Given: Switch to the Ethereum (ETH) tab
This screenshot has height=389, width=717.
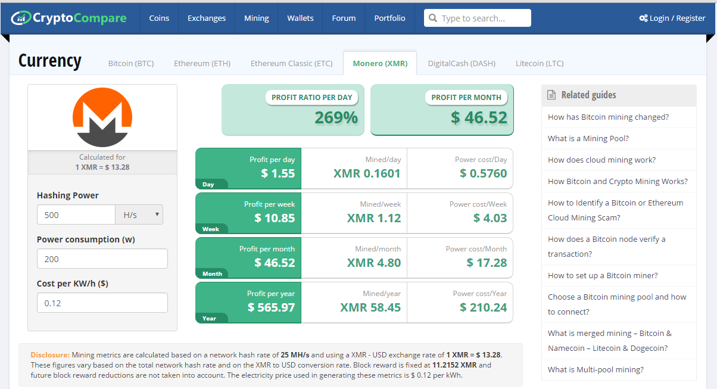Looking at the screenshot, I should coord(202,63).
